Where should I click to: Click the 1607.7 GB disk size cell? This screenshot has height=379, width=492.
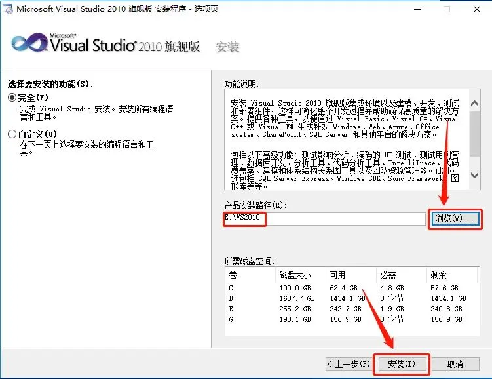297,298
